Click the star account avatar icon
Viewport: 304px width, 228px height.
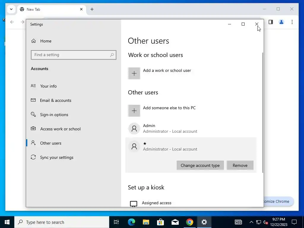pos(134,146)
